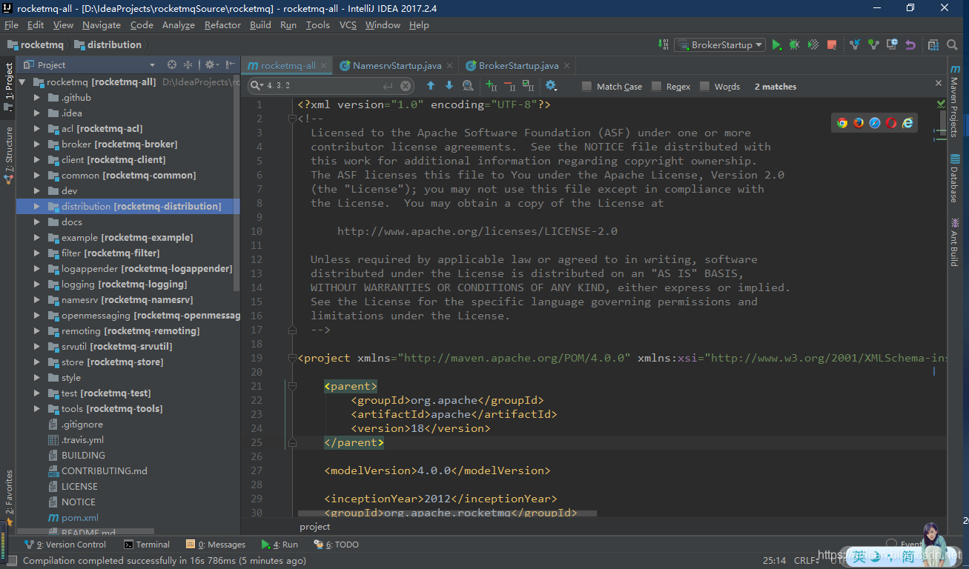Click the Search Everywhere magnifier icon

click(953, 45)
